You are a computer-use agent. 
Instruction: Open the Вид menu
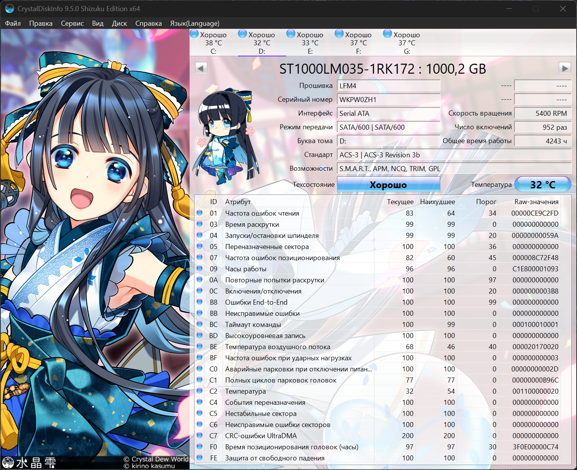point(98,23)
